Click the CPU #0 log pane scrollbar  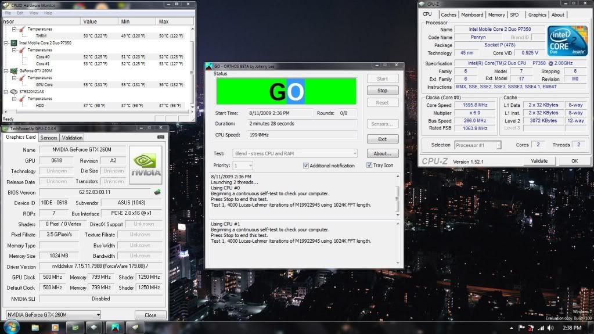pos(397,195)
